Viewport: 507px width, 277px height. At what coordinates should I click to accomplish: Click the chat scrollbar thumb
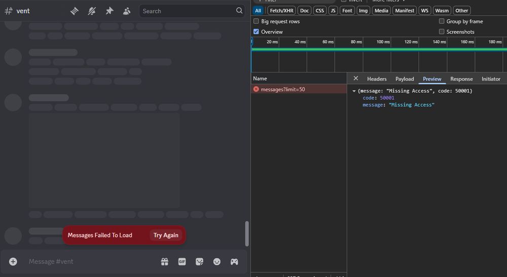[x=247, y=234]
